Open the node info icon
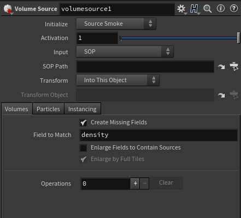This screenshot has height=218, width=241. (x=221, y=8)
